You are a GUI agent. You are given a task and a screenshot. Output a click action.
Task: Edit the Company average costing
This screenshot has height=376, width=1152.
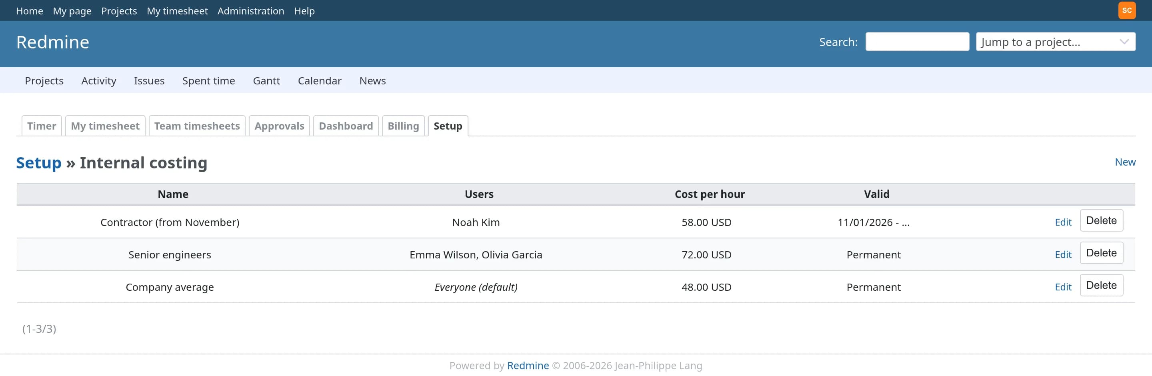1062,287
